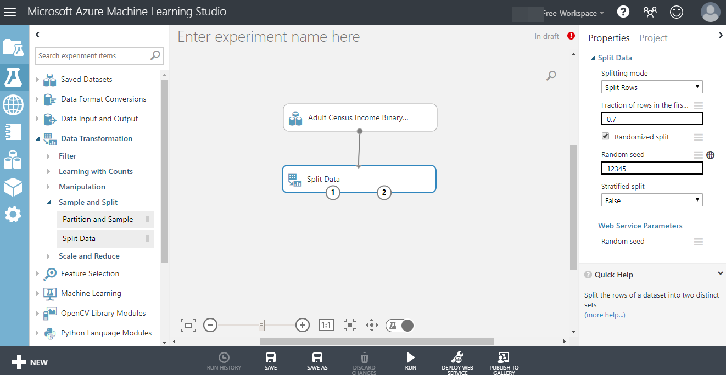Collapse the Sample and Split group
Screen dimensions: 726x375
click(49, 202)
